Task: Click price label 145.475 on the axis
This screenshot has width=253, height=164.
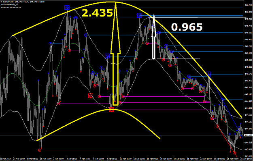Action: (249, 81)
